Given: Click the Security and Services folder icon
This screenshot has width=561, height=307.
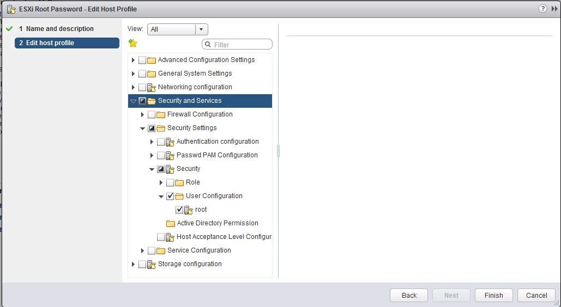Looking at the screenshot, I should [x=152, y=101].
